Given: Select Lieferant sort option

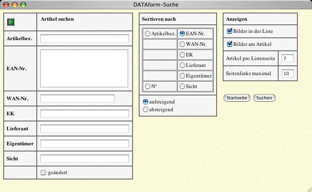Looking at the screenshot, I should pos(182,65).
